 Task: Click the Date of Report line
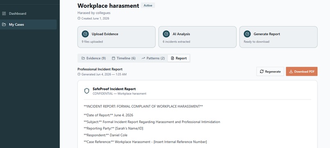coord(108,115)
